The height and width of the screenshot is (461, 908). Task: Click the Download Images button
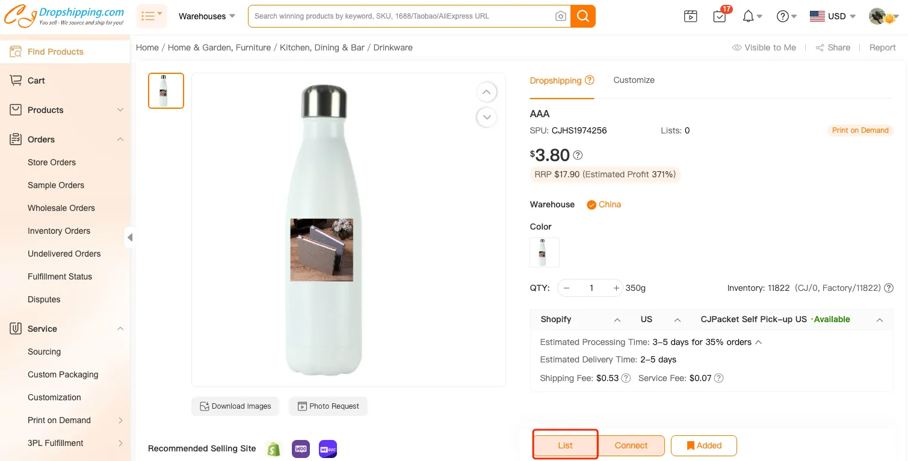[x=235, y=406]
